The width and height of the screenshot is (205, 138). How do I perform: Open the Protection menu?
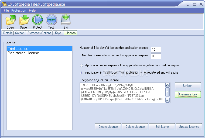click(x=19, y=11)
